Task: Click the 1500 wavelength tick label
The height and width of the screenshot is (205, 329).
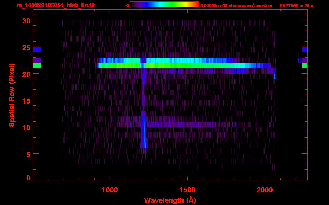Action: pos(187,190)
